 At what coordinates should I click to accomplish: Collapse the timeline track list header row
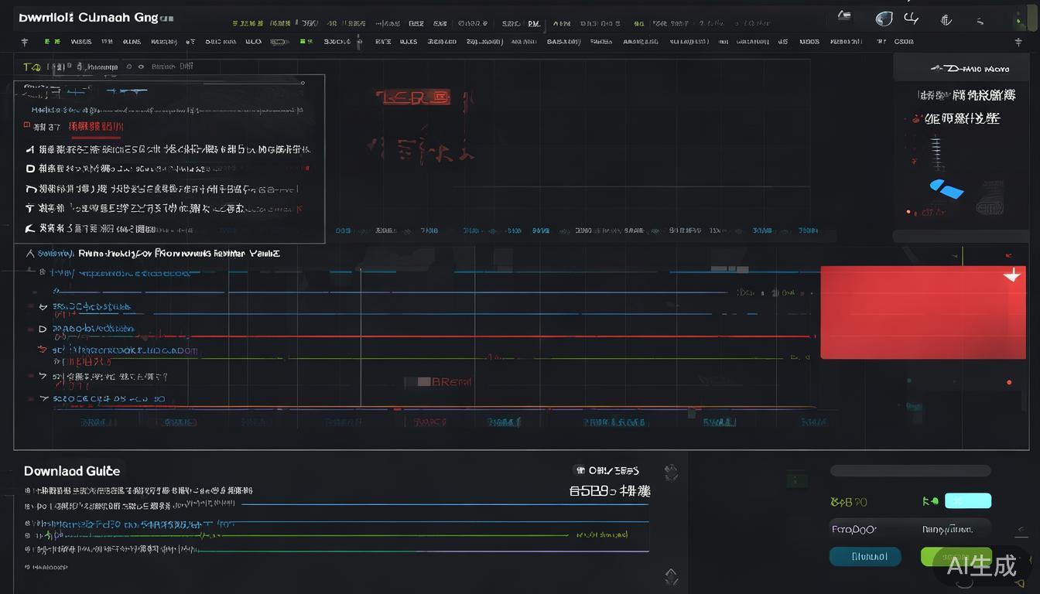(30, 253)
